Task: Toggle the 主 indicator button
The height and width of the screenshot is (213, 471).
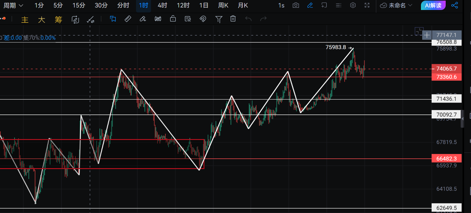Action: pyautogui.click(x=25, y=20)
